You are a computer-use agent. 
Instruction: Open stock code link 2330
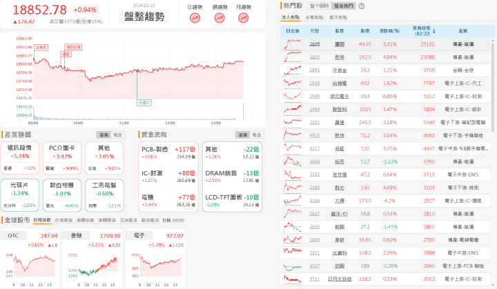coord(315,83)
